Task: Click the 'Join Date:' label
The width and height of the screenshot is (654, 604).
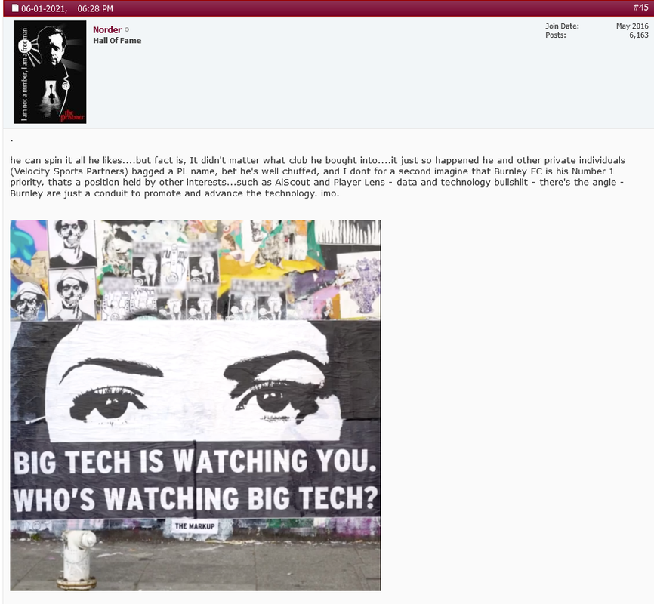Action: click(562, 26)
